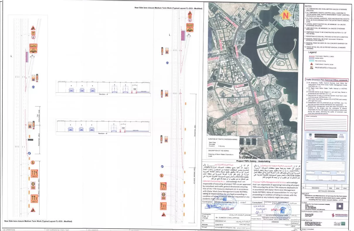Click the 'NOTES:' heading

[309, 6]
